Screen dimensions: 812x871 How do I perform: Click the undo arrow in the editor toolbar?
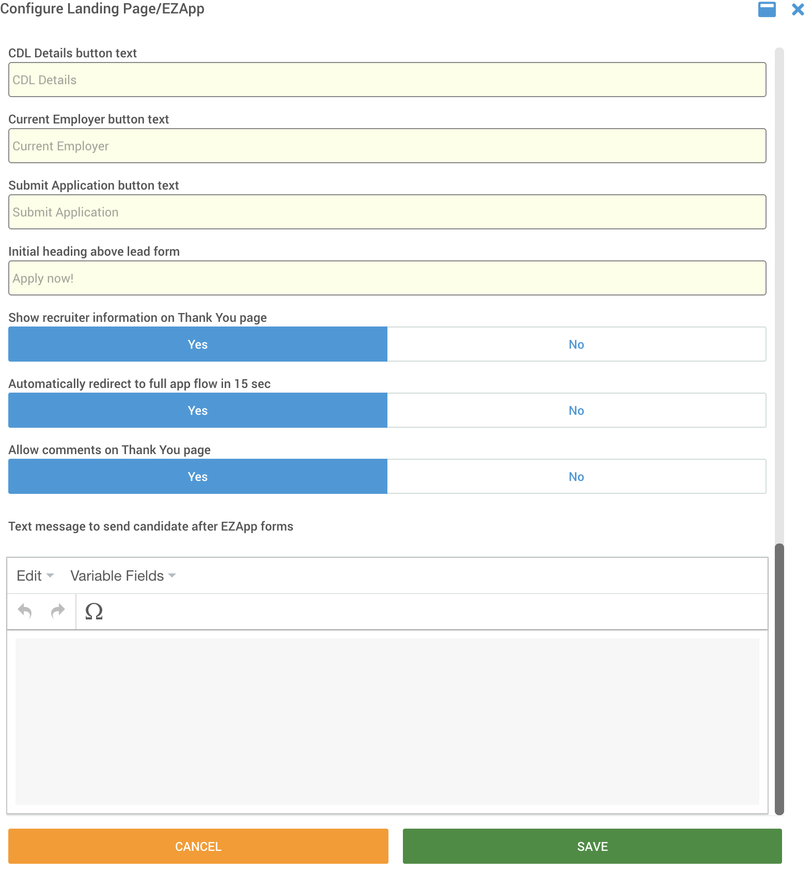click(x=25, y=611)
